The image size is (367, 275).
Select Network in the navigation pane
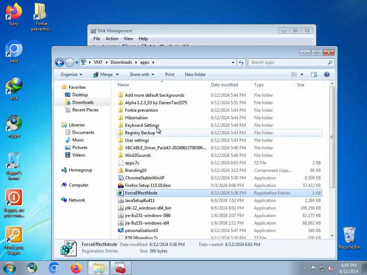77,200
